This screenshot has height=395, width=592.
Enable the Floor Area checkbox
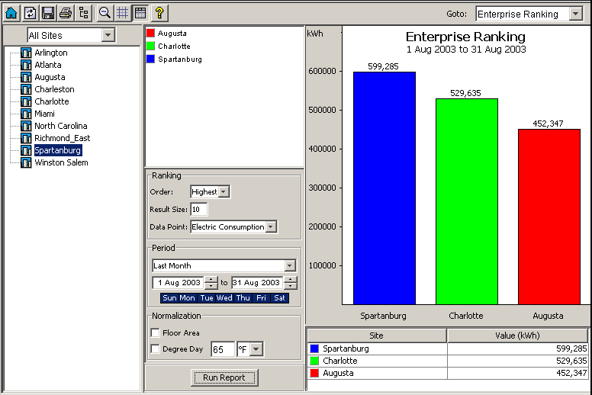pyautogui.click(x=156, y=332)
